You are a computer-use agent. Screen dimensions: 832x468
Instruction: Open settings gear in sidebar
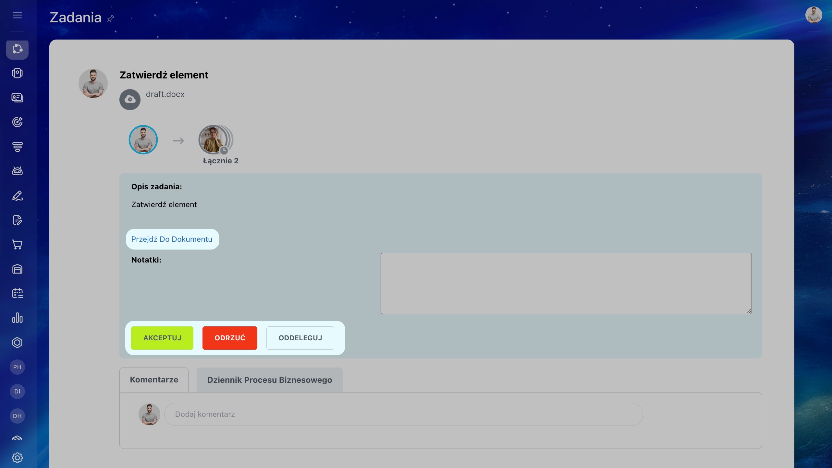click(17, 458)
